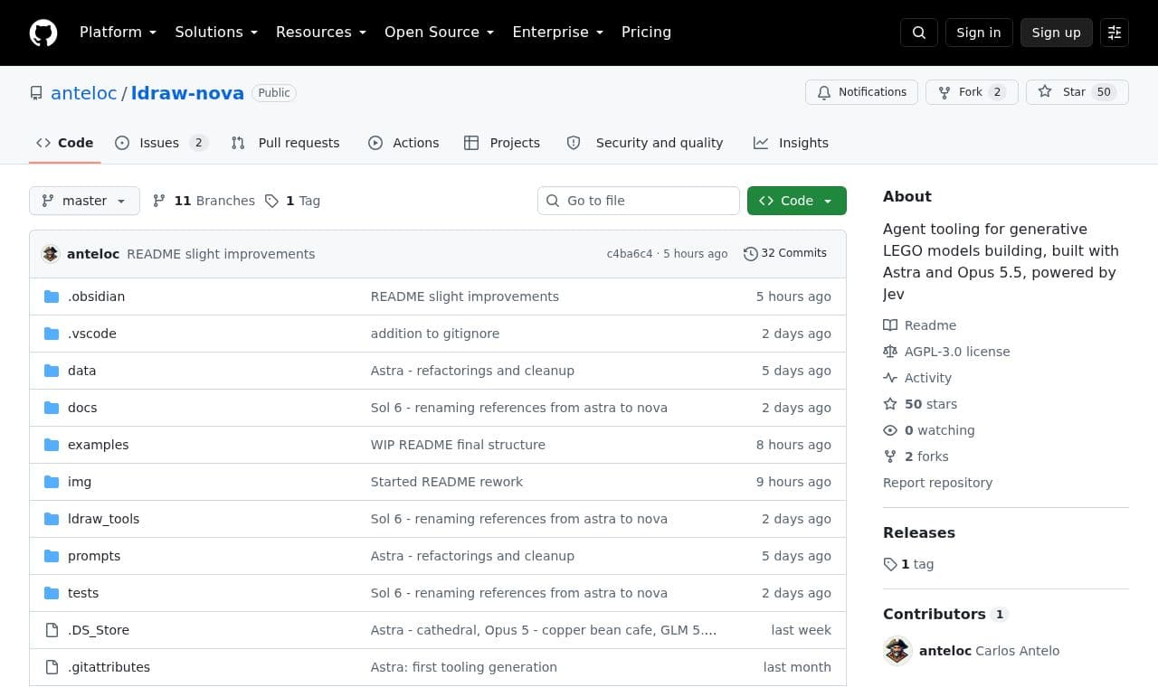Click the .DS_Store file icon

pos(52,630)
